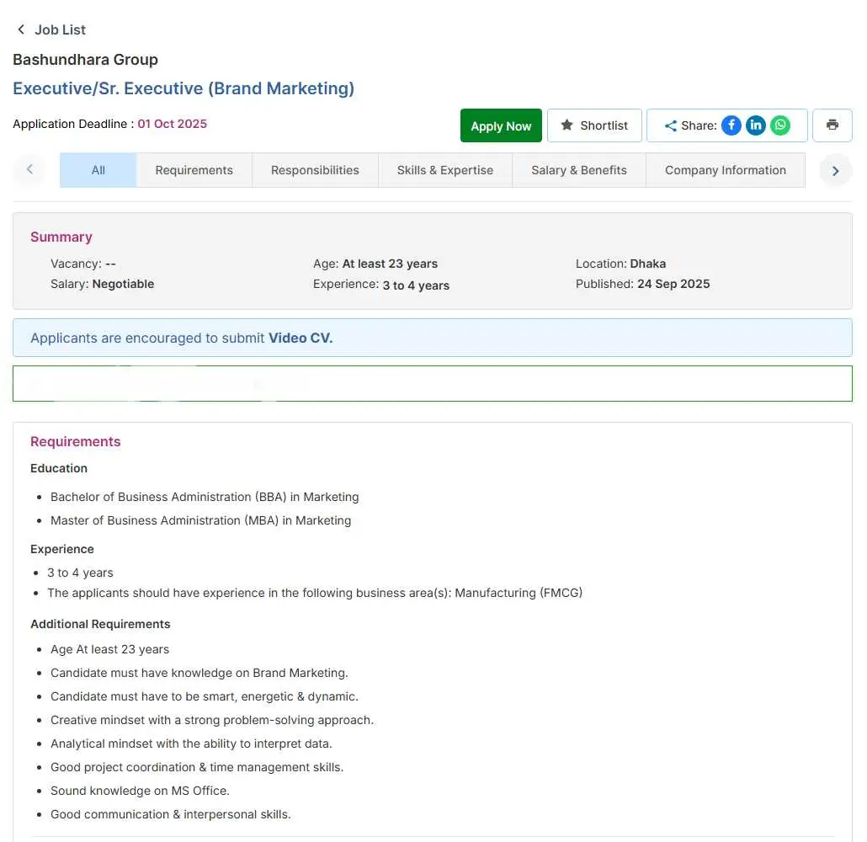Select the All tab
The width and height of the screenshot is (867, 842).
click(x=98, y=170)
